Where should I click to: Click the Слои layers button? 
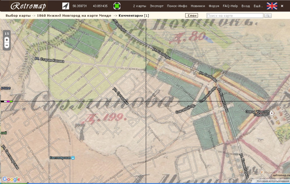192,16
